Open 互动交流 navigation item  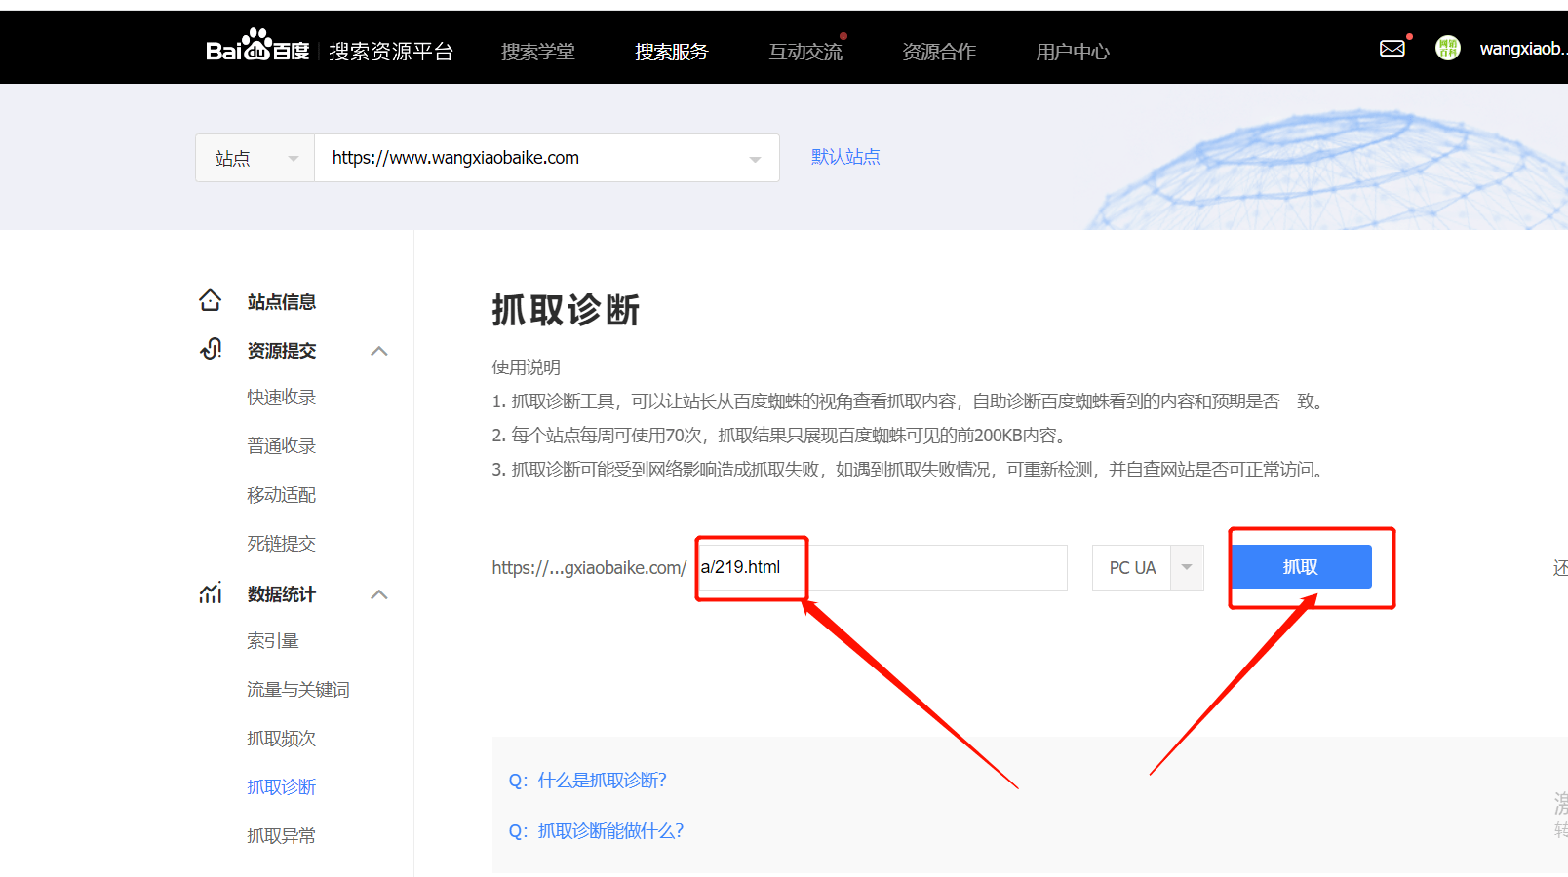804,52
